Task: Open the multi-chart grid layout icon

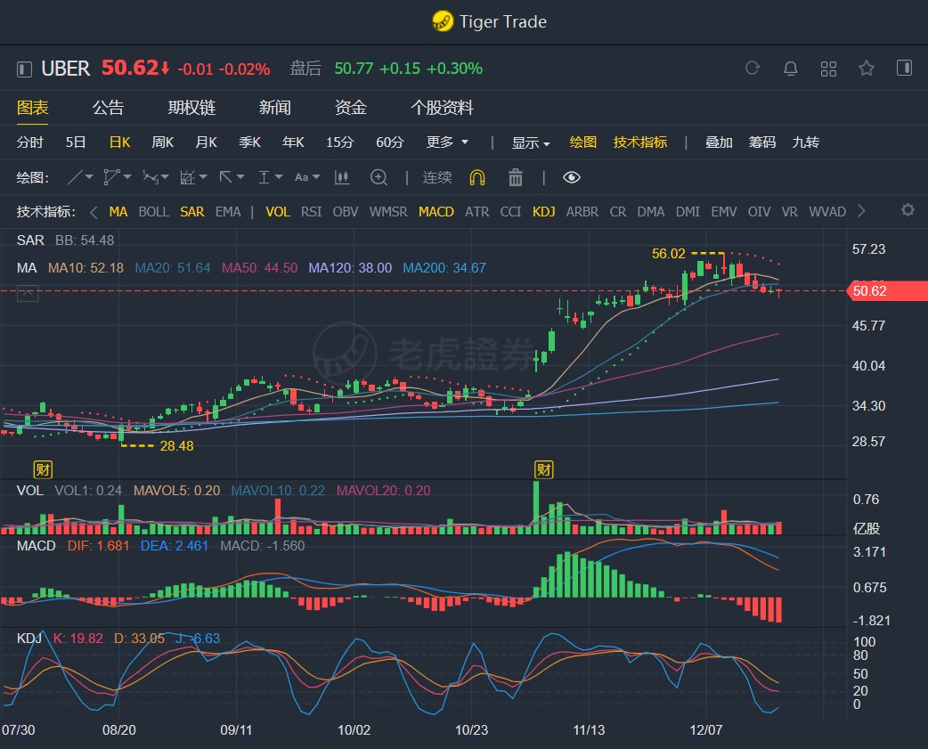Action: tap(828, 69)
